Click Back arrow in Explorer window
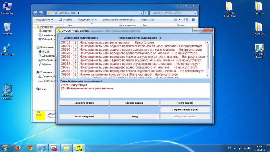Image resolution: width=270 pixels, height=152 pixels. pos(35,13)
